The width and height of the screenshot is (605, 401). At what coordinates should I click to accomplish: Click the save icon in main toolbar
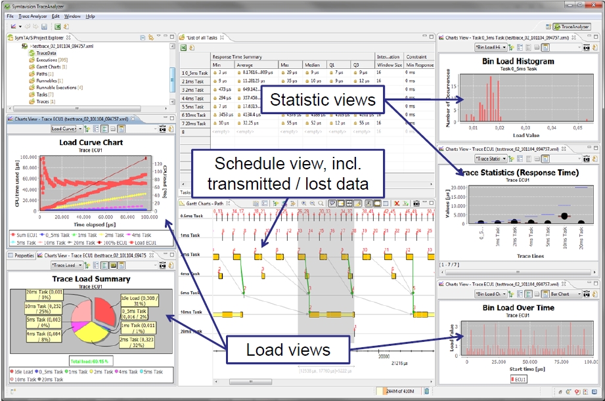(44, 27)
